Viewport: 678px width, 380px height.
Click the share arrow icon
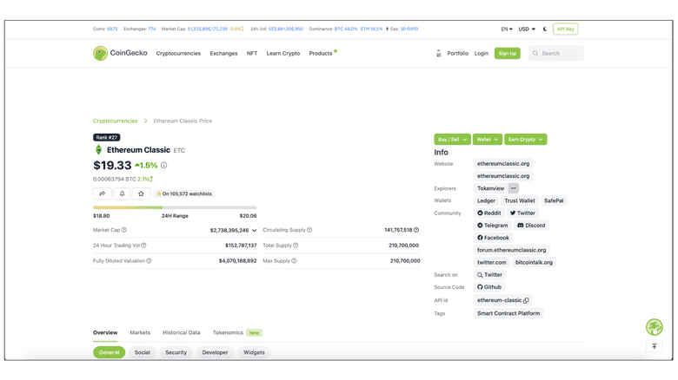[103, 193]
